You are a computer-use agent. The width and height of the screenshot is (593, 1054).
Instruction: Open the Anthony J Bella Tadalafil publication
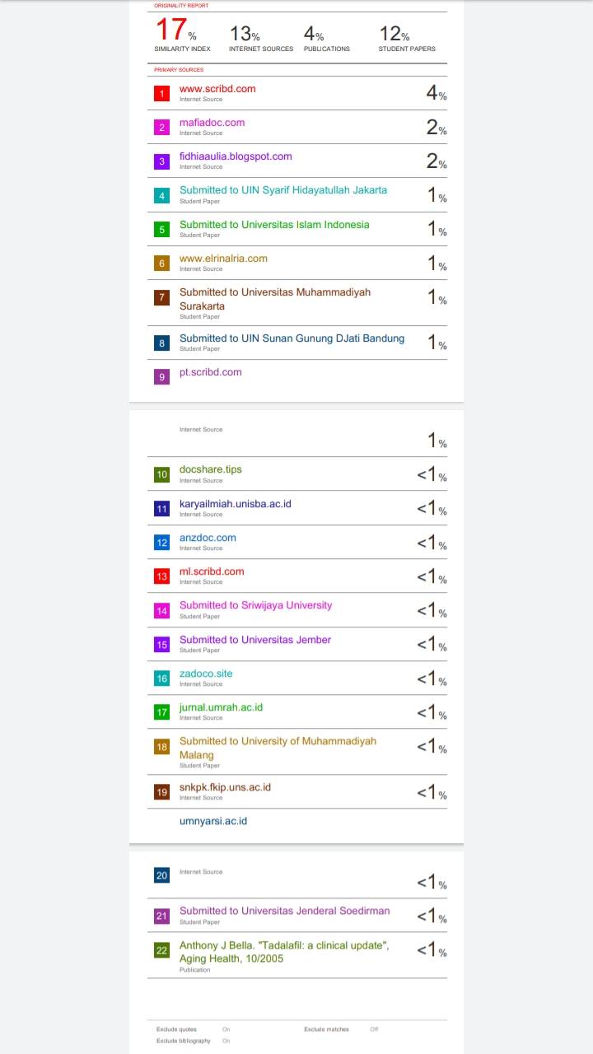(x=284, y=952)
